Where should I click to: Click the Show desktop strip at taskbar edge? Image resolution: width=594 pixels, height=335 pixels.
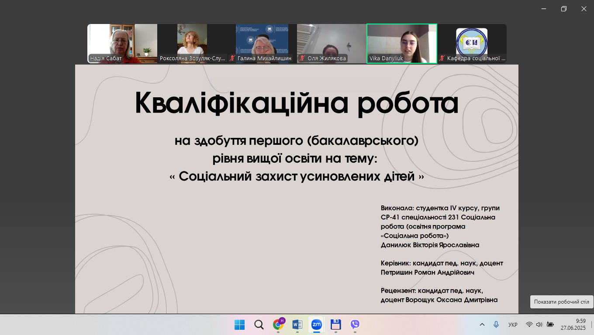(x=592, y=325)
